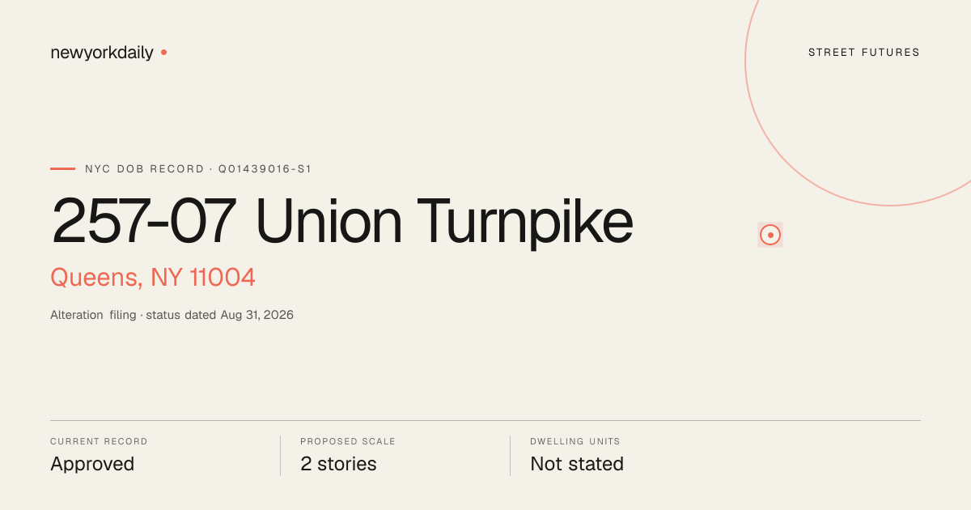Click the Alteration filing status date line
This screenshot has height=510, width=971.
point(172,315)
